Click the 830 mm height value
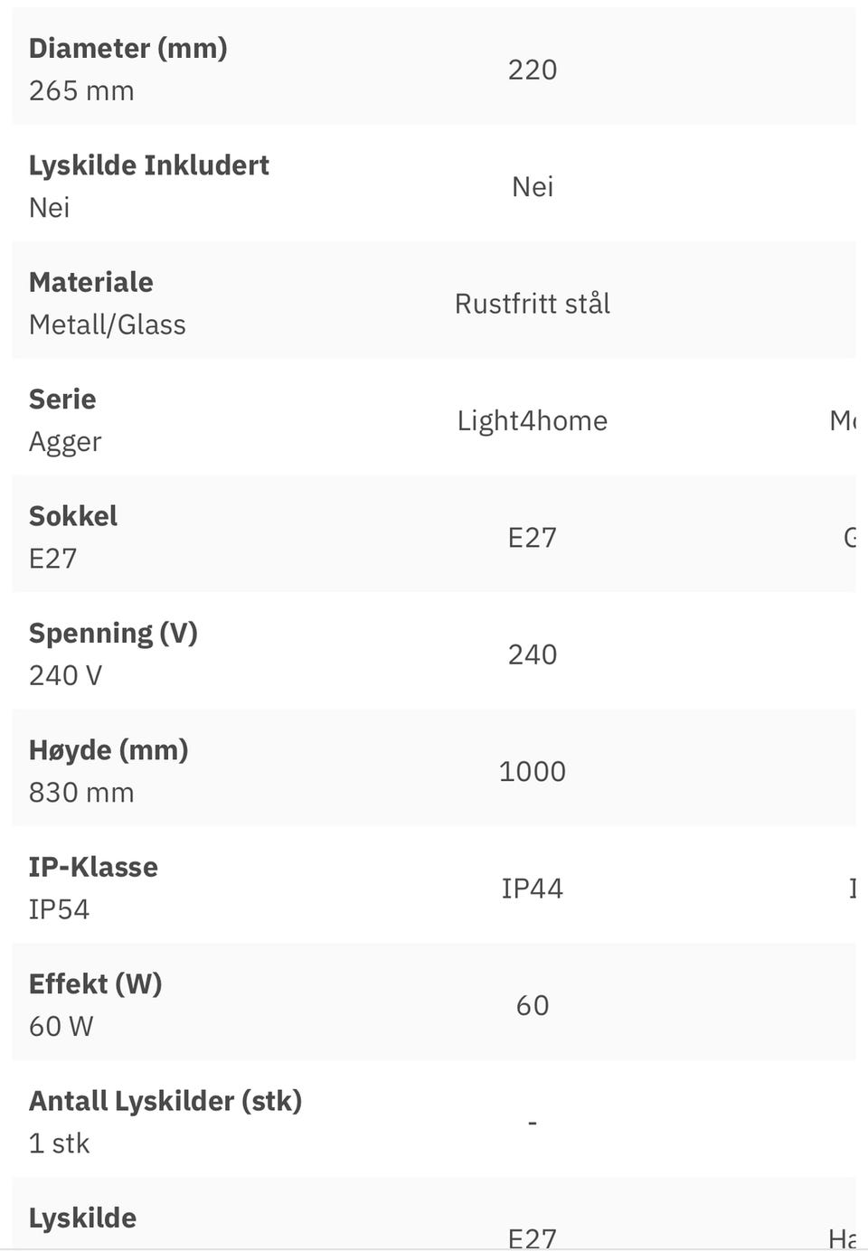The image size is (868, 1251). (81, 793)
